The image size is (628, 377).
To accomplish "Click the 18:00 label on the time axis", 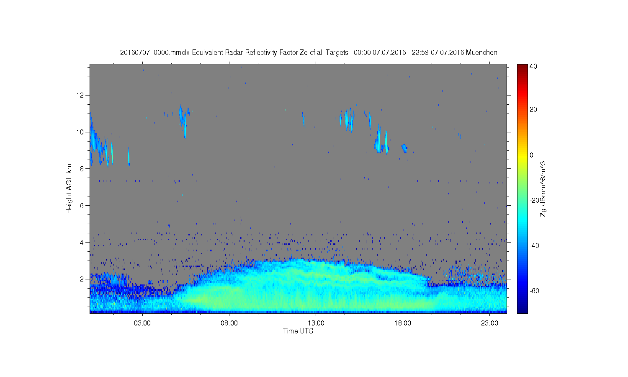I will coord(403,323).
